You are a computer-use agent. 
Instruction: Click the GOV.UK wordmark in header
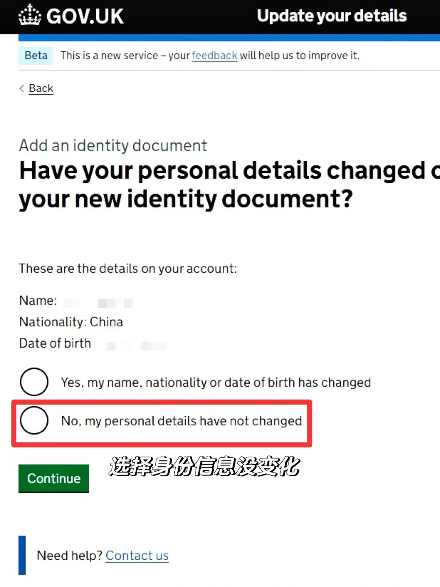point(85,16)
